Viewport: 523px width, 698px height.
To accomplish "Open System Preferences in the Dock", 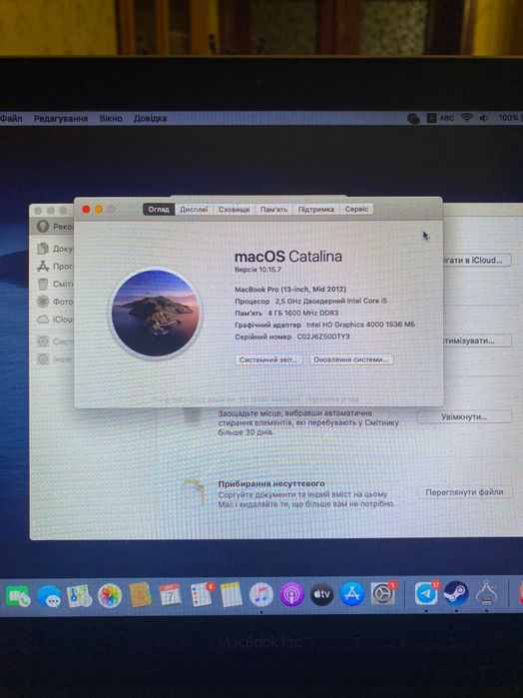I will (x=383, y=594).
